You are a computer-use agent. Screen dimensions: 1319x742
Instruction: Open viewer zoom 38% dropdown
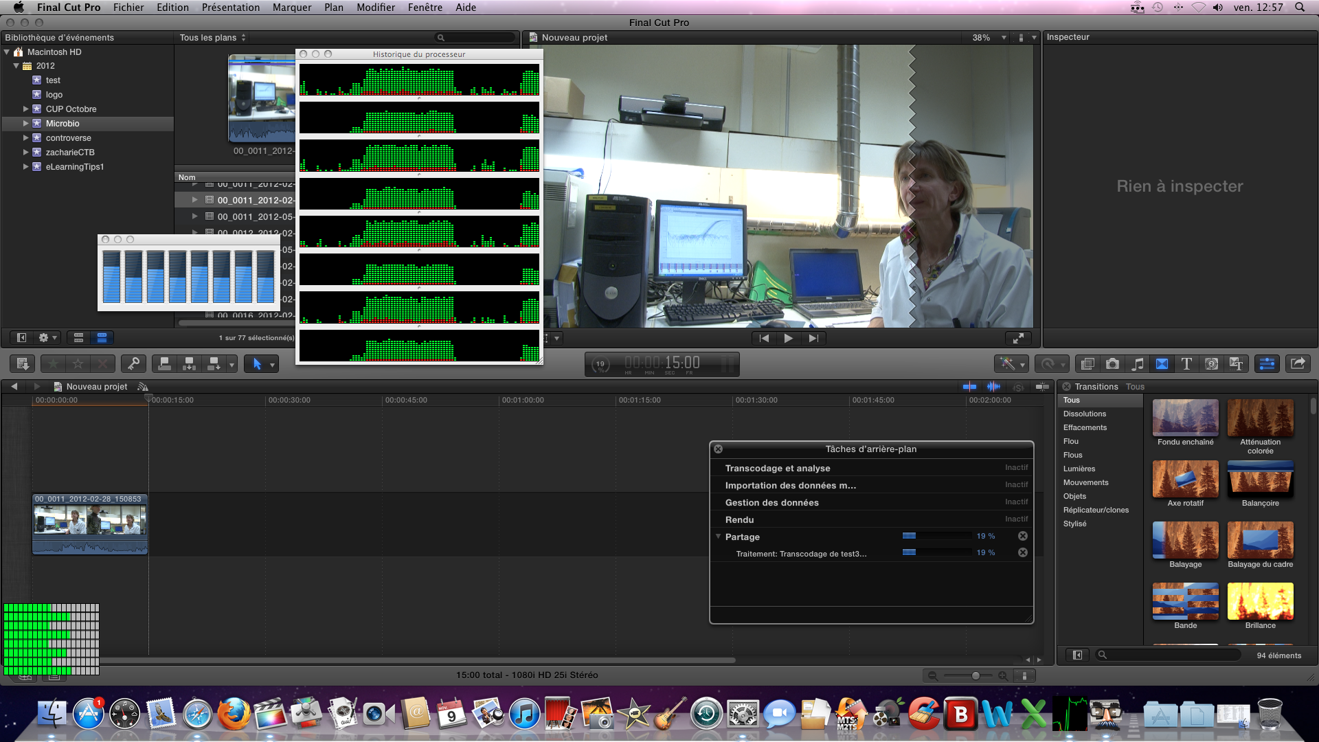point(989,37)
